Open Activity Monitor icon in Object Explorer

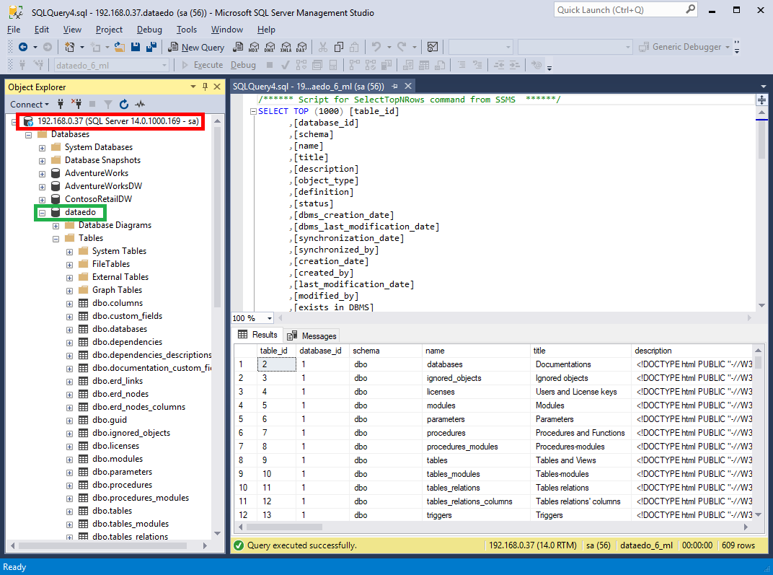[140, 104]
